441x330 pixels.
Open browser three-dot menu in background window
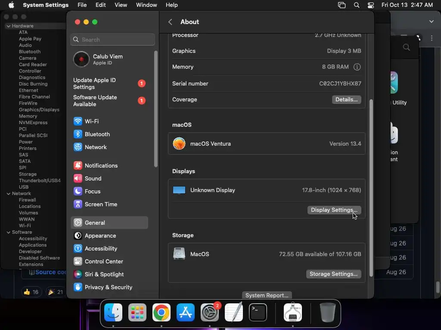click(x=432, y=38)
